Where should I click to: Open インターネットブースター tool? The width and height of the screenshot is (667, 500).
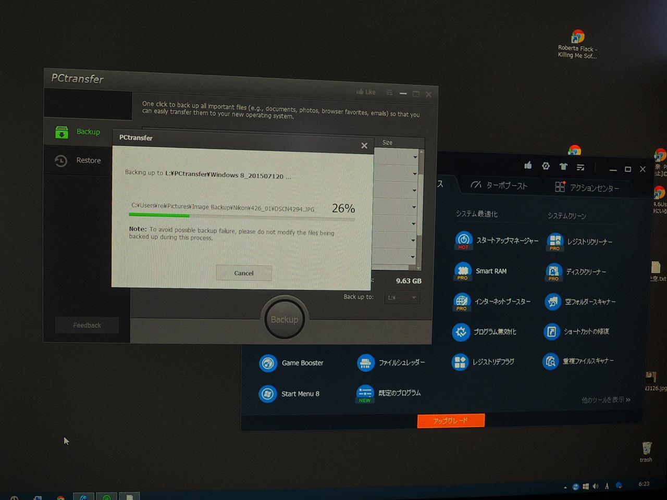click(492, 301)
